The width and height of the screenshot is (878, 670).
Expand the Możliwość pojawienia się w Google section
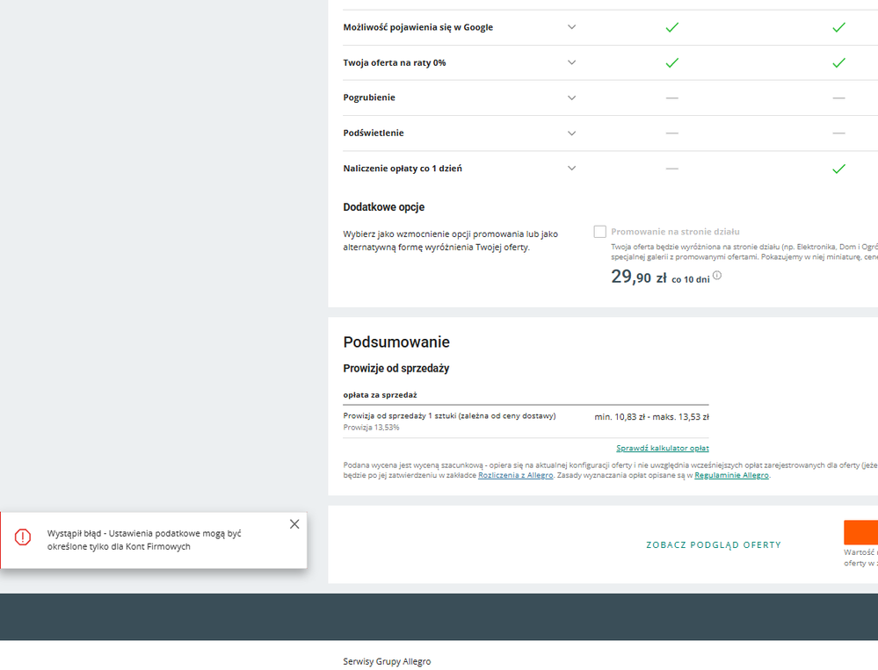571,27
